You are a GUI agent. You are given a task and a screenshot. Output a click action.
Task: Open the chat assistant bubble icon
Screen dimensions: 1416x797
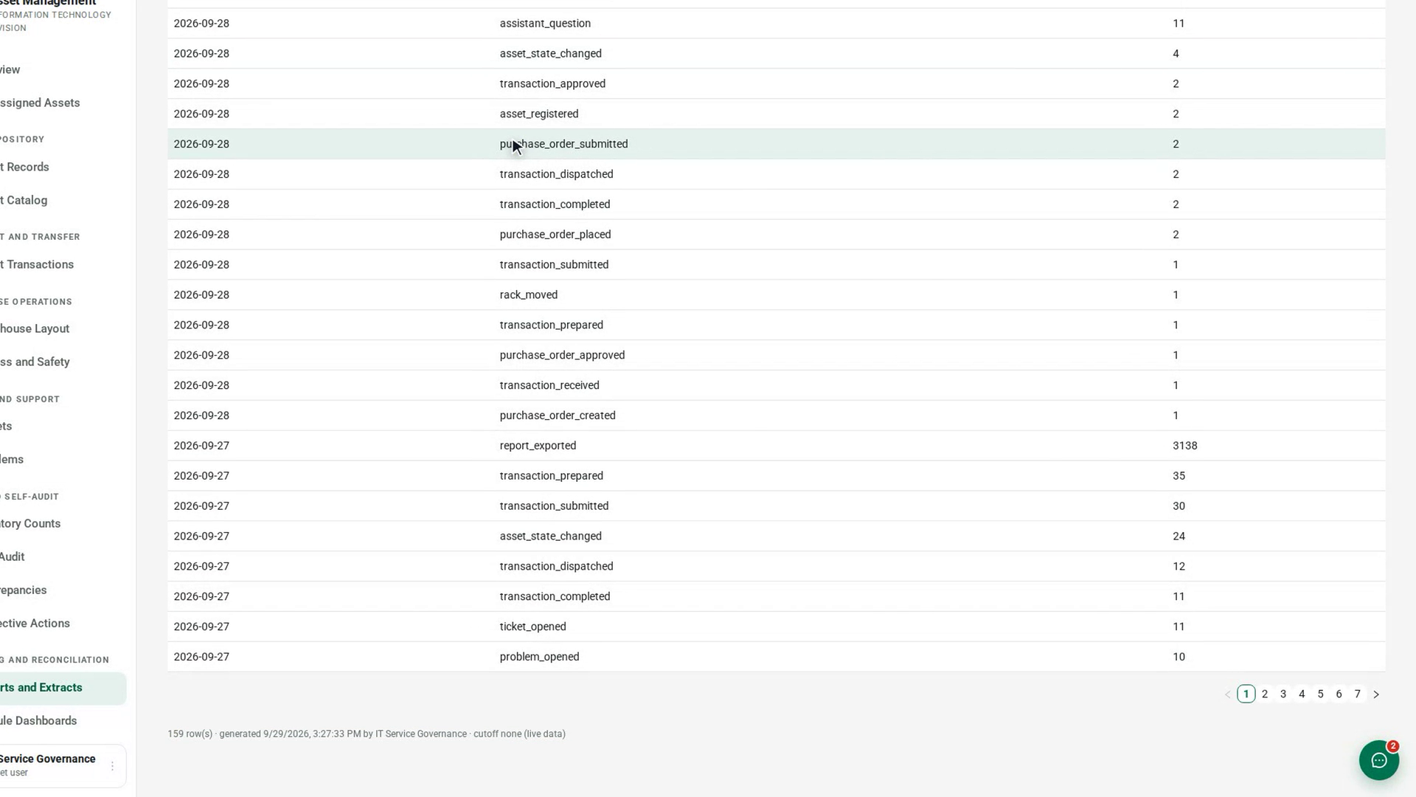[1378, 760]
